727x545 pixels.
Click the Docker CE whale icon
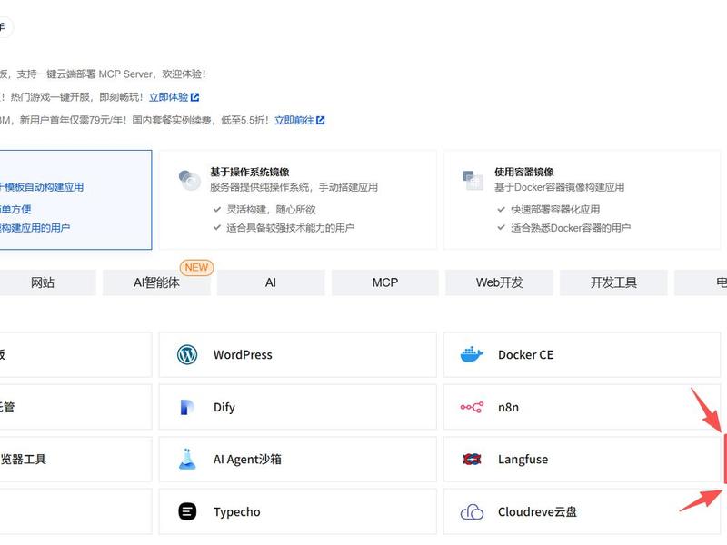(472, 354)
